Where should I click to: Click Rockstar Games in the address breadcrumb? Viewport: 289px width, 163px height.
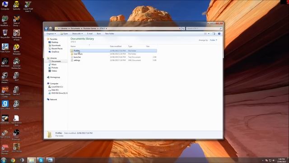[90, 29]
